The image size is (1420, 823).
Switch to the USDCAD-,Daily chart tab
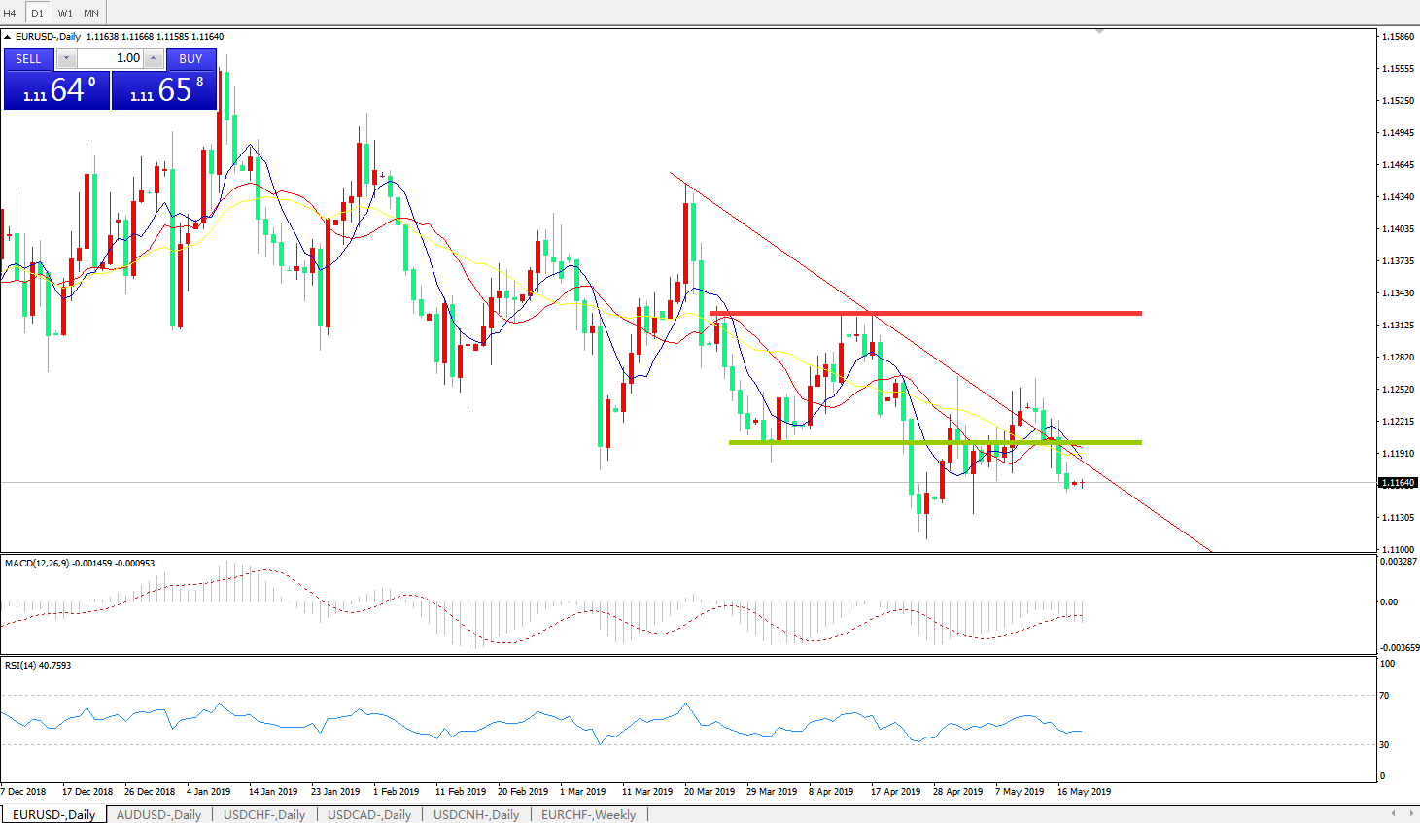369,814
